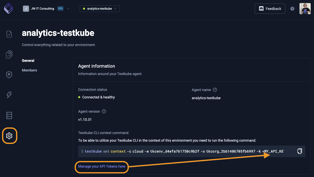Open the lightning bolt Triggers icon
Screen dimensions: 314x177
click(9, 95)
